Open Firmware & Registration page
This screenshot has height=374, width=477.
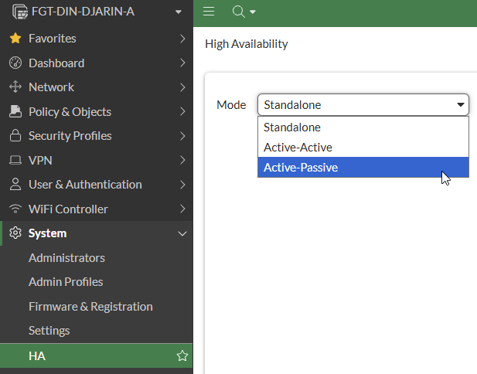coord(90,307)
